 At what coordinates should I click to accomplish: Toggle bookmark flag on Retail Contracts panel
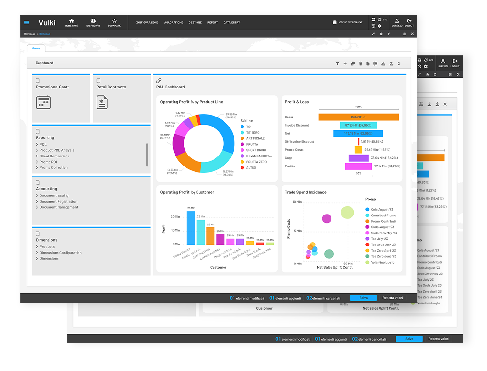point(98,81)
